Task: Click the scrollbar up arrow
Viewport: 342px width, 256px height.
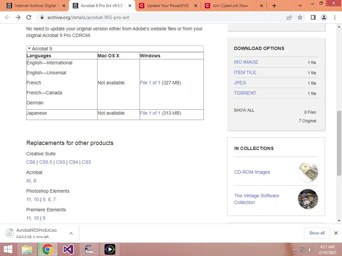Action: [339, 27]
